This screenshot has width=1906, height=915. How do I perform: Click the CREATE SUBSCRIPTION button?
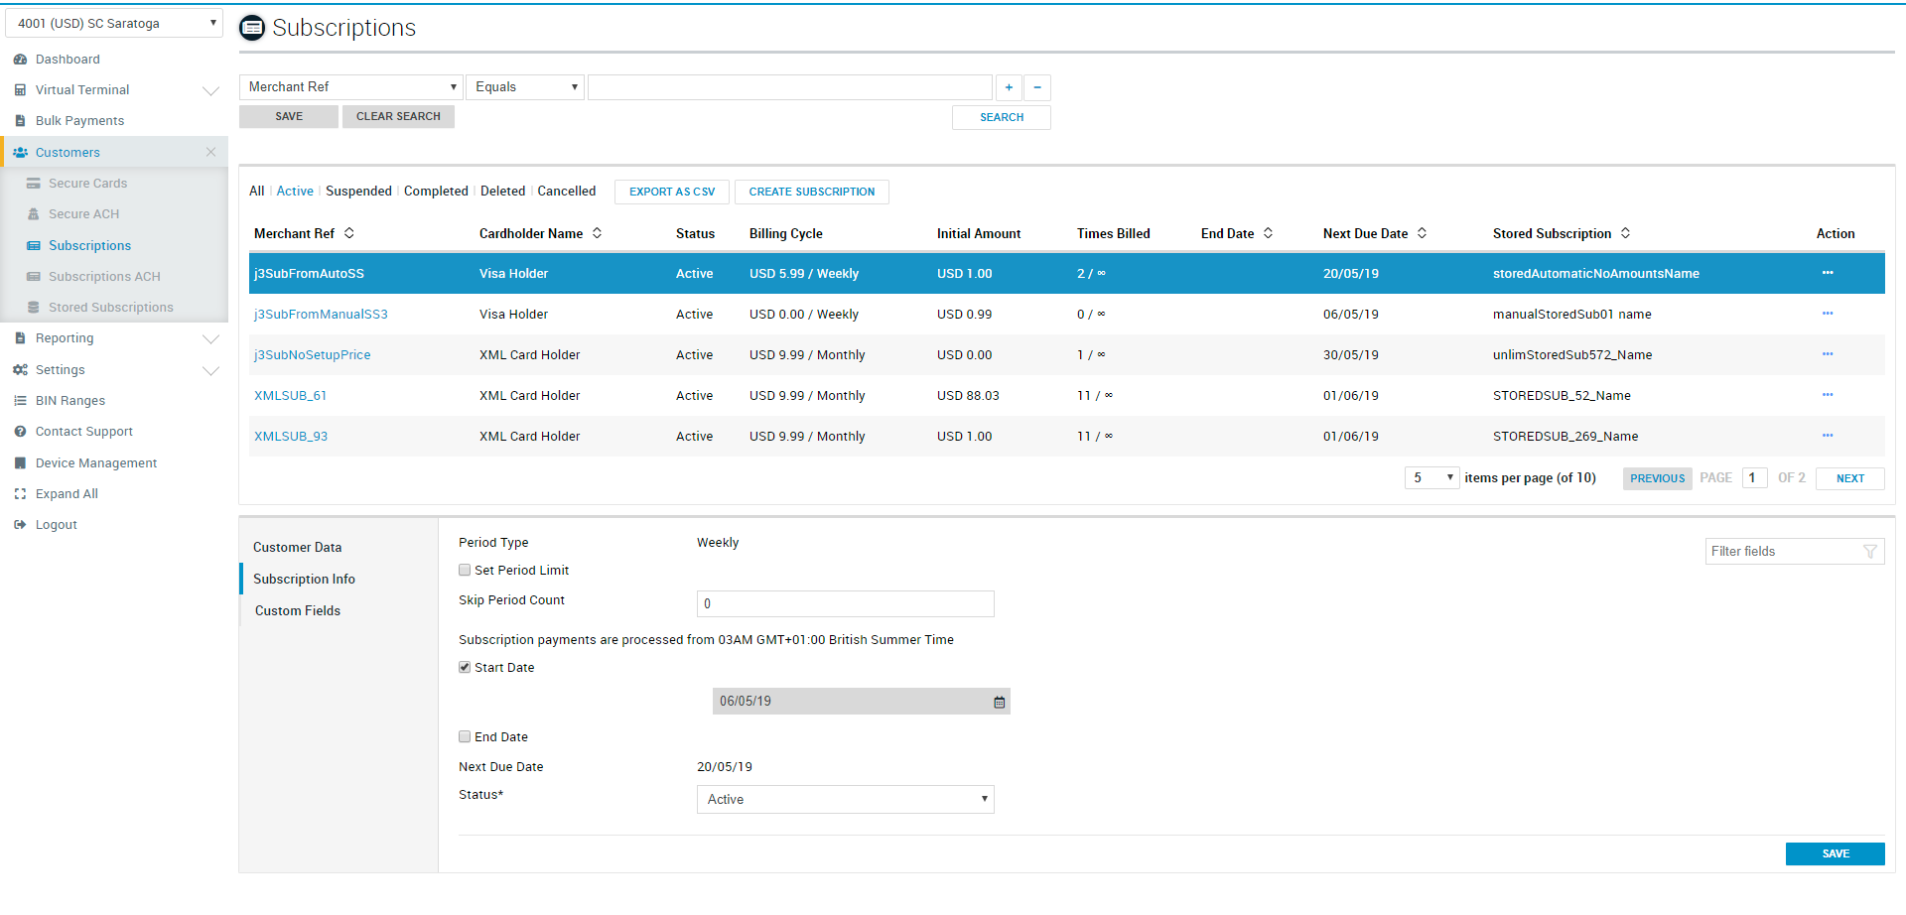pyautogui.click(x=811, y=192)
